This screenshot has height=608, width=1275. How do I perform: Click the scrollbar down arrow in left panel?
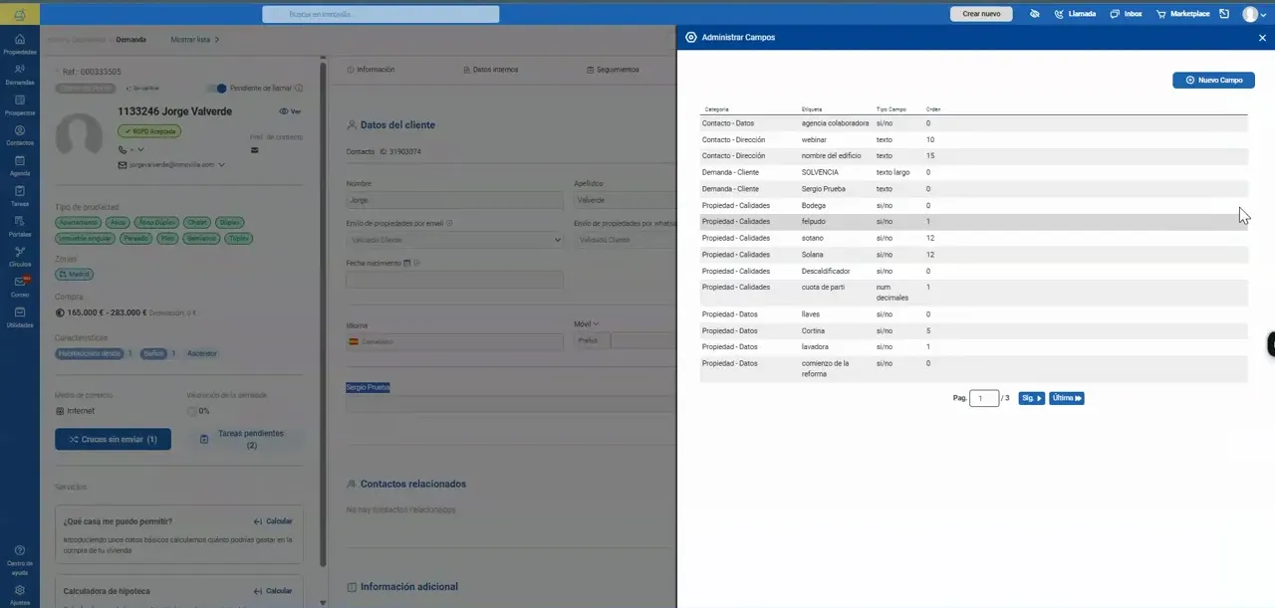pyautogui.click(x=322, y=602)
